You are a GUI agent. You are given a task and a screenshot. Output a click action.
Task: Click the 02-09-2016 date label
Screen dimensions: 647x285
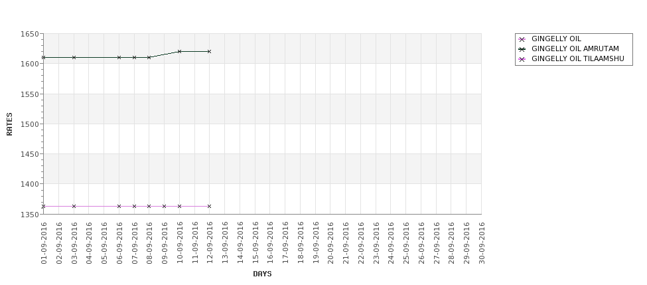(x=59, y=243)
